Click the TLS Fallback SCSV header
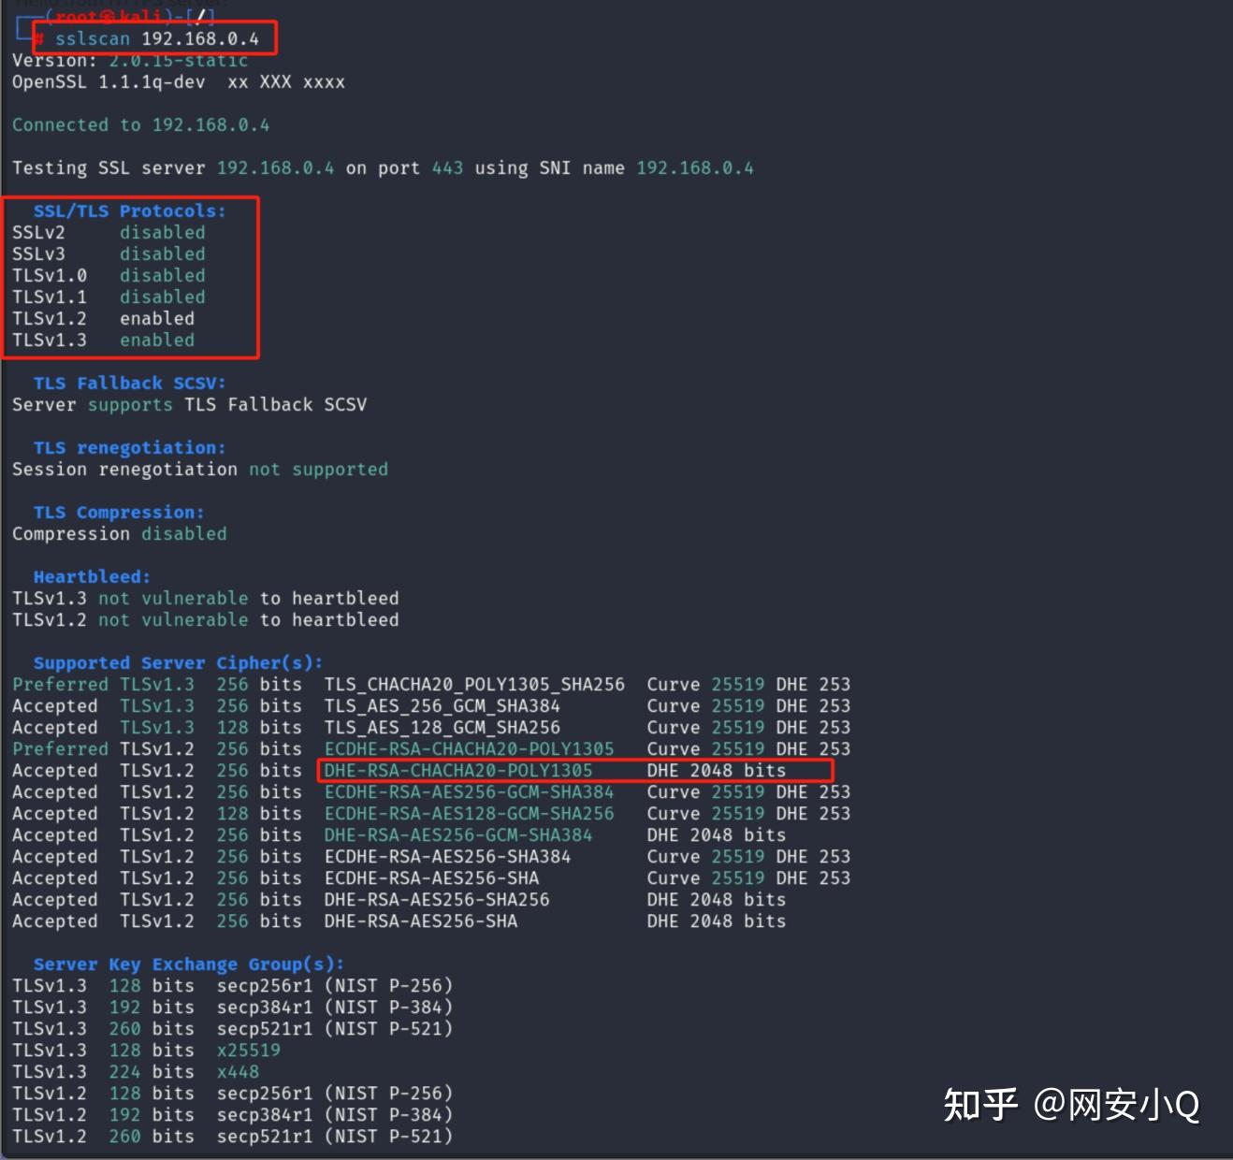The width and height of the screenshot is (1233, 1160). [127, 383]
